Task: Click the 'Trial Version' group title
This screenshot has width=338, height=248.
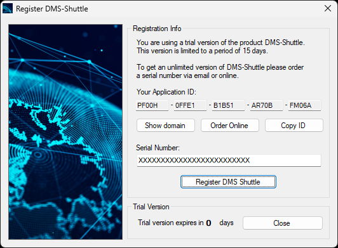Action: 151,207
